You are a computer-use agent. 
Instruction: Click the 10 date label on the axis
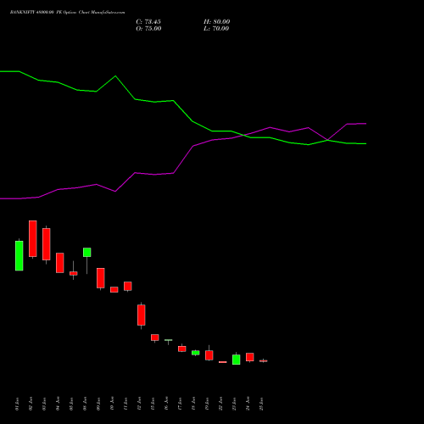click(x=112, y=404)
